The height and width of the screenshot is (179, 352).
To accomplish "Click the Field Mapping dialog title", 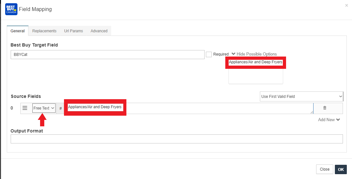I will pos(35,9).
